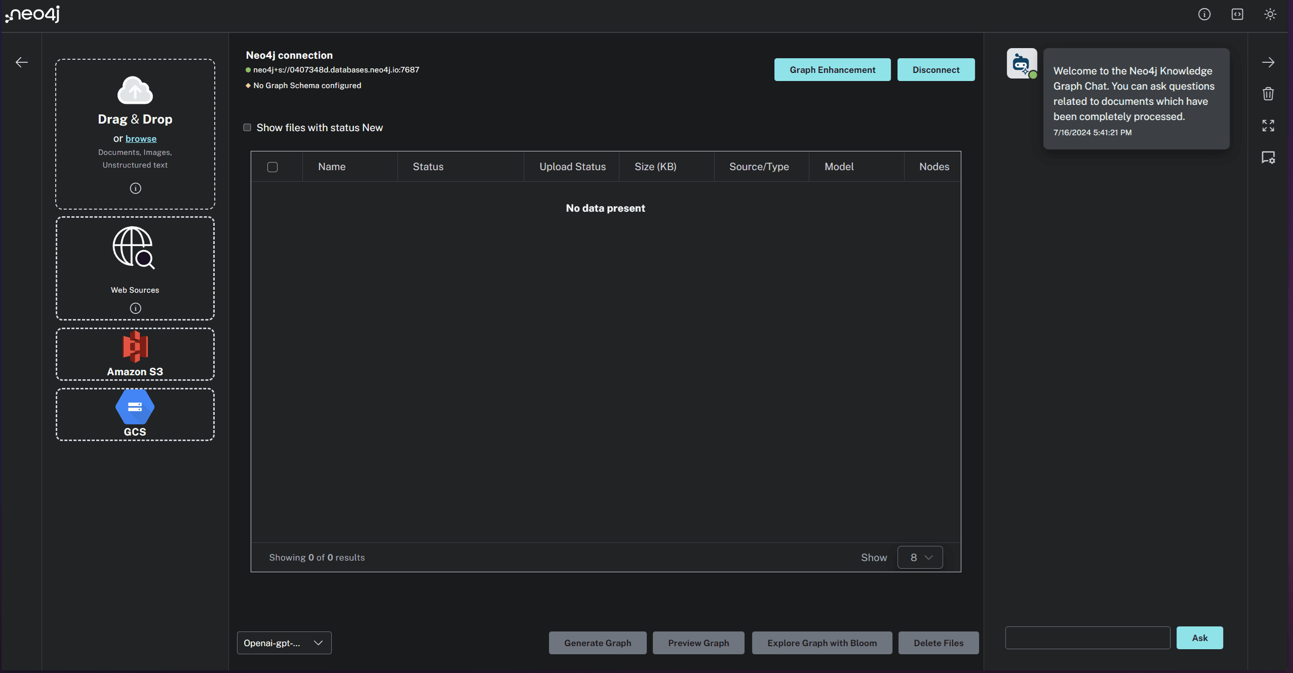Click the Ask button

1199,638
